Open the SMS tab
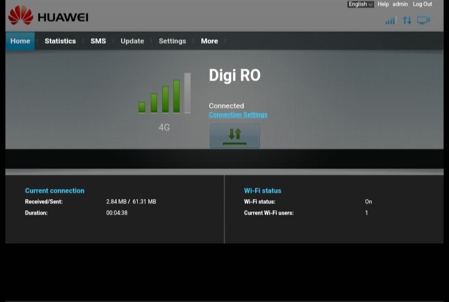The image size is (449, 302). (x=99, y=41)
